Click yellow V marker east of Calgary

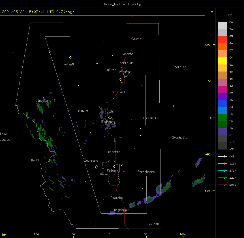(121, 165)
